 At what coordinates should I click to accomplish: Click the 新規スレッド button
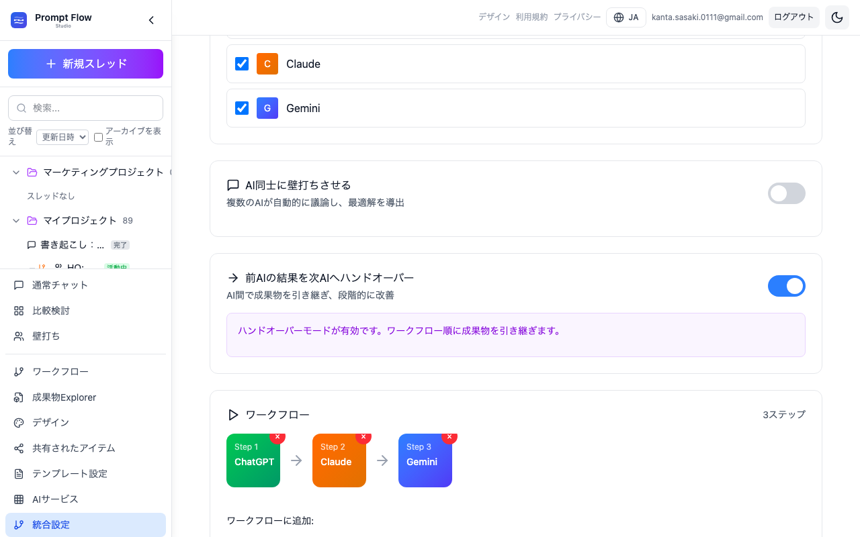coord(85,64)
